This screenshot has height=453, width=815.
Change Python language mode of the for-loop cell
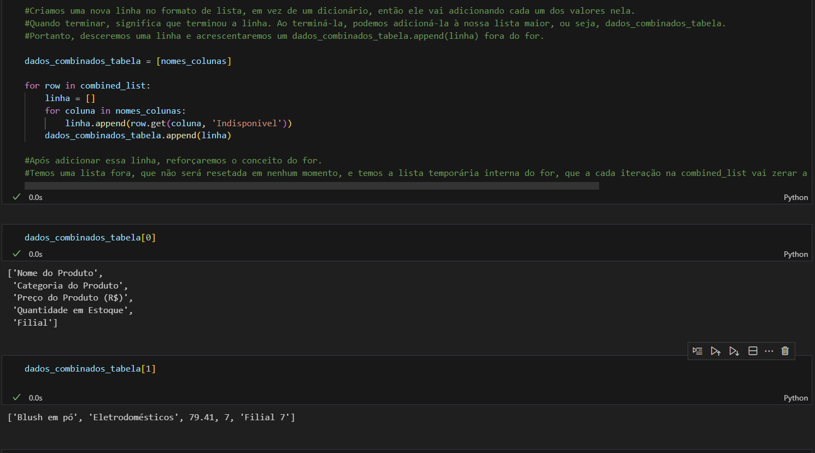[795, 197]
